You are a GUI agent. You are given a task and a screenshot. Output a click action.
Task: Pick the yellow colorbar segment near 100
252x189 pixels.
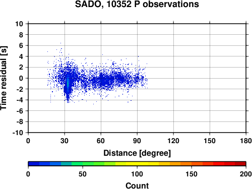137,164
